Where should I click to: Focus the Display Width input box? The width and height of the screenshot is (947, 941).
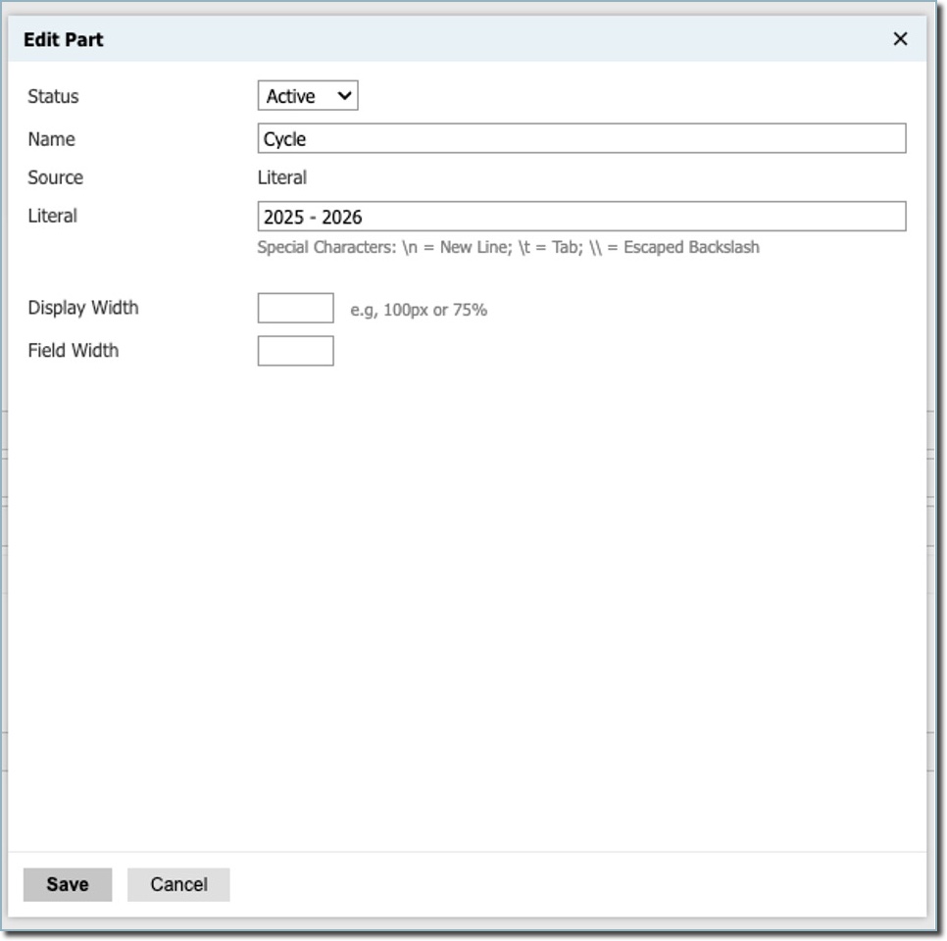[x=294, y=307]
